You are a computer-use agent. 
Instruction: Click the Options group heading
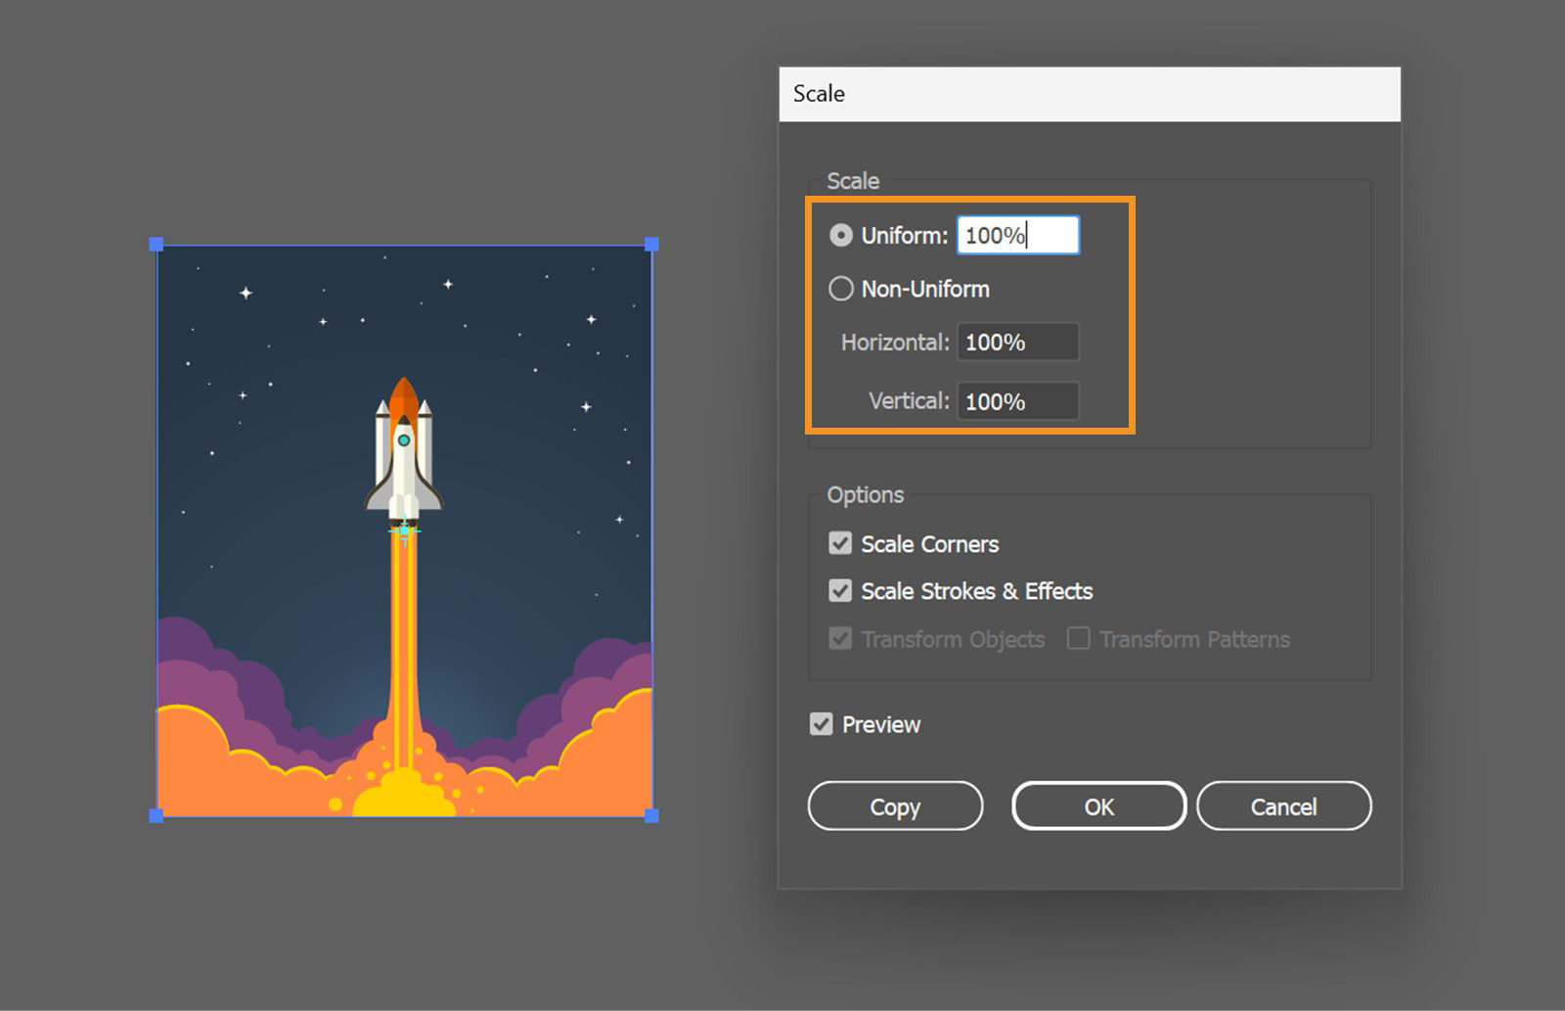click(864, 495)
